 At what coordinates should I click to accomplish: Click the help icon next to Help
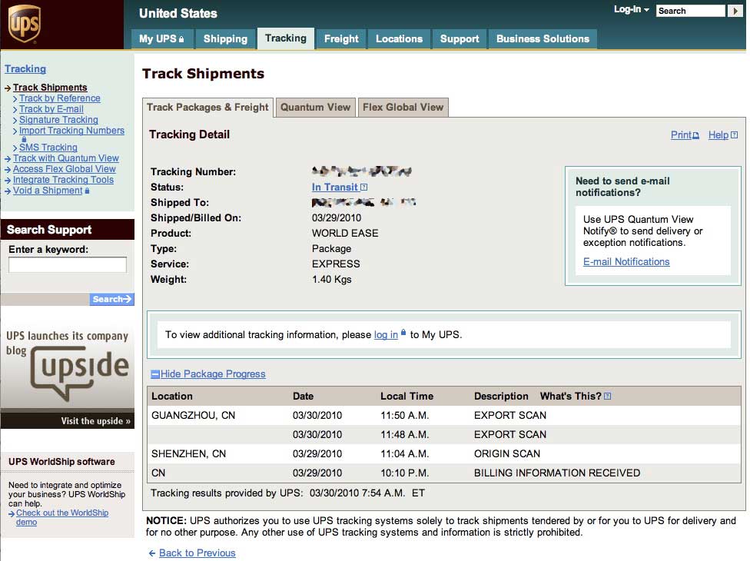click(x=734, y=135)
